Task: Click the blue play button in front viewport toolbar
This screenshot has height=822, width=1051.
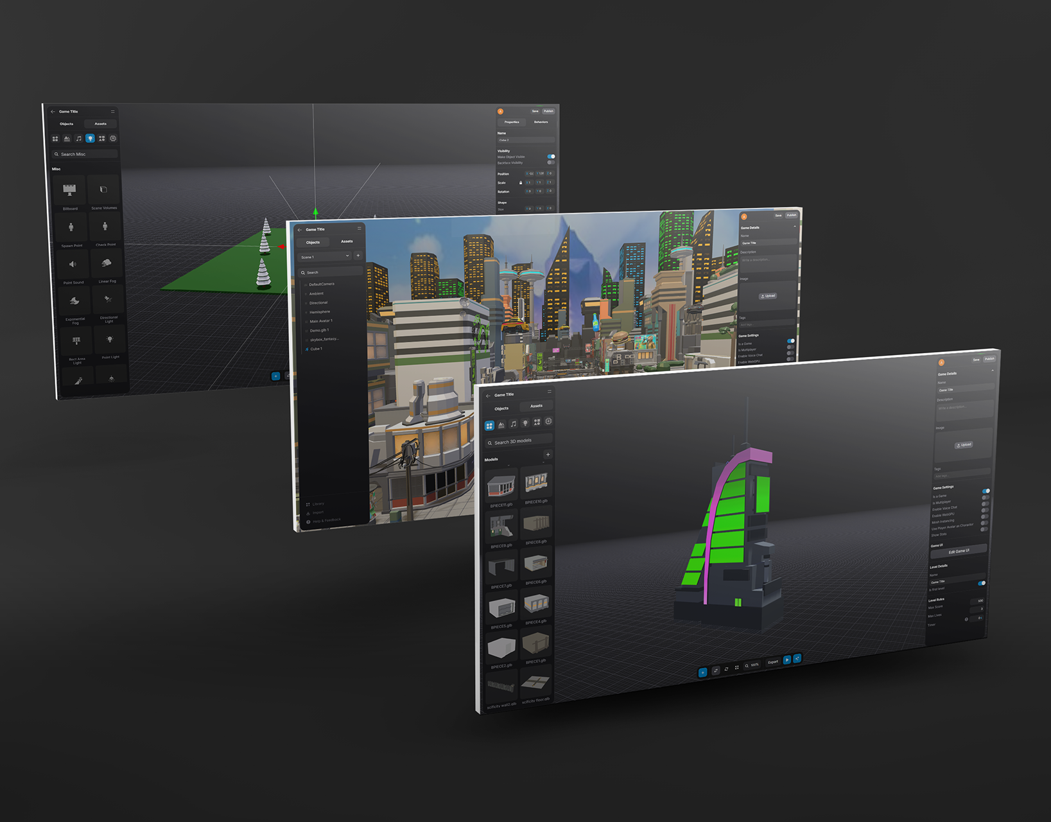Action: (x=787, y=660)
